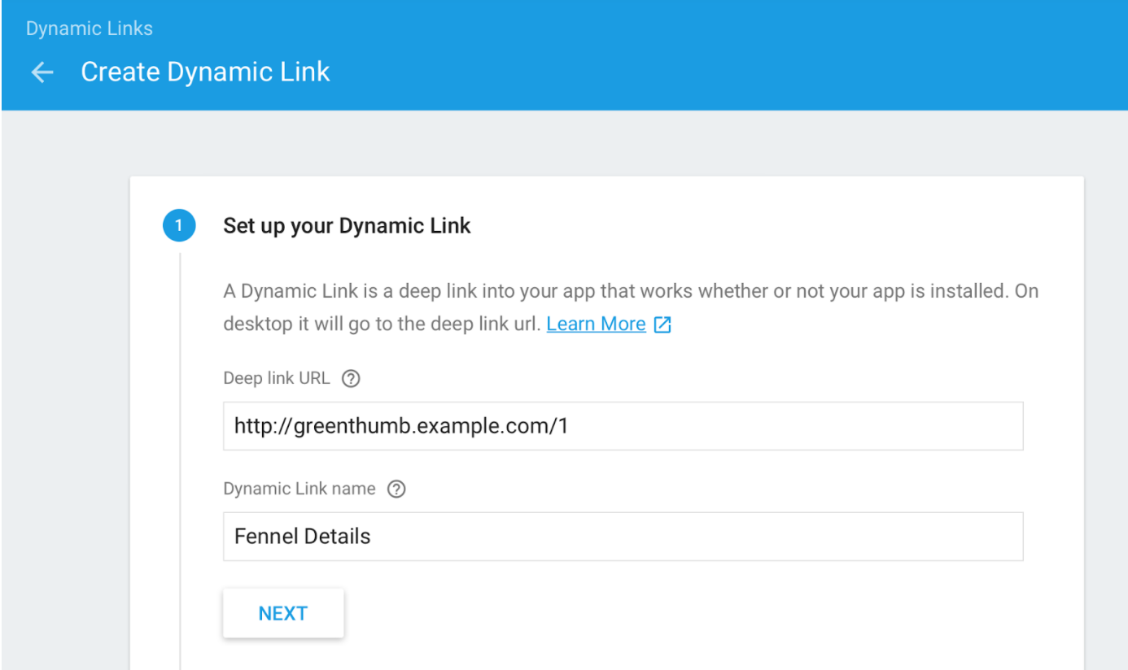Image resolution: width=1128 pixels, height=670 pixels.
Task: Click the Dynamic Link name label text
Action: [x=299, y=489]
